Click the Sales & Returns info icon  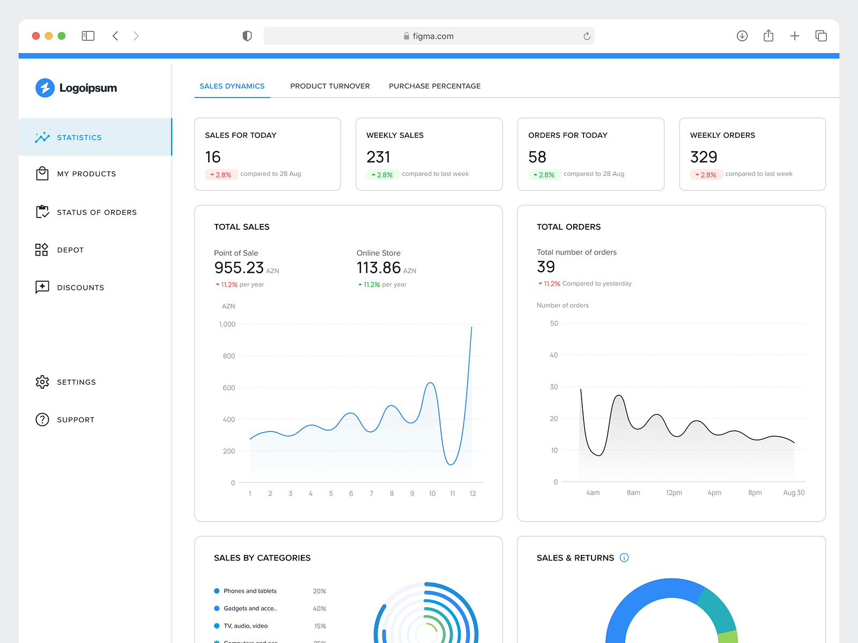(624, 557)
